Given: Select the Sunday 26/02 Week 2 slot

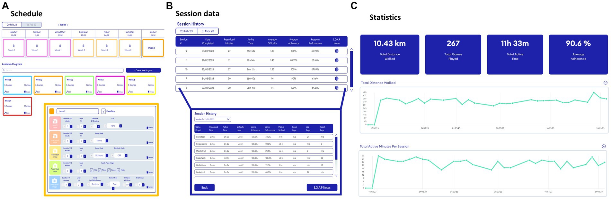Looking at the screenshot, I should [x=153, y=48].
